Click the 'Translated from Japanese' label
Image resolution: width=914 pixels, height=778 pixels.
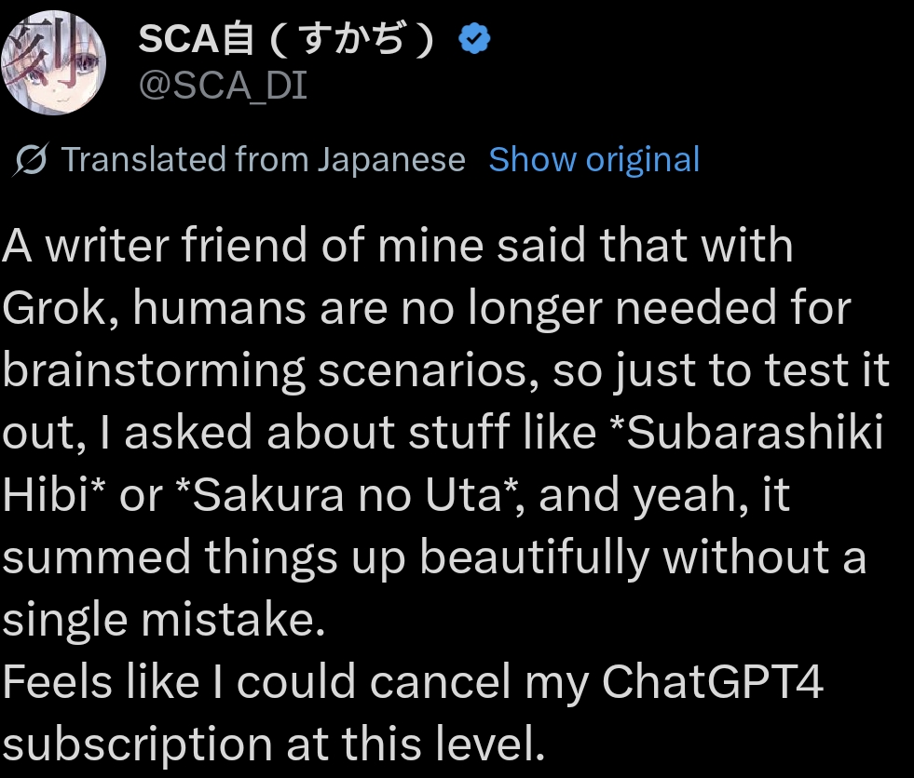tap(263, 160)
